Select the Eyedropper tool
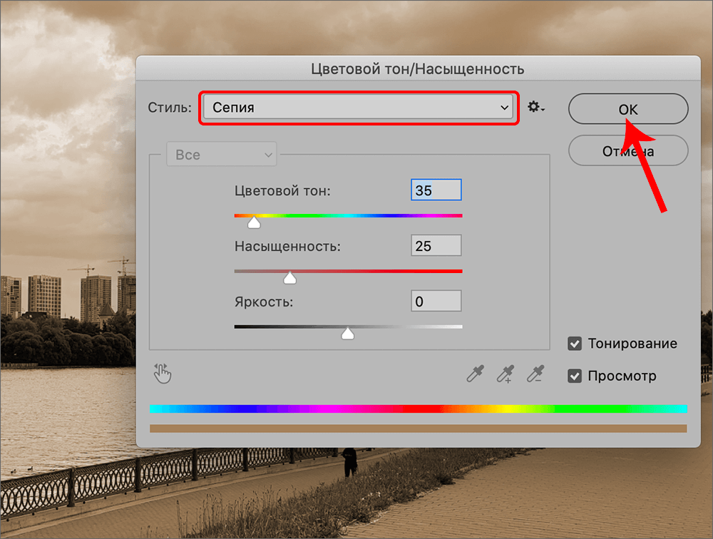 pyautogui.click(x=474, y=374)
